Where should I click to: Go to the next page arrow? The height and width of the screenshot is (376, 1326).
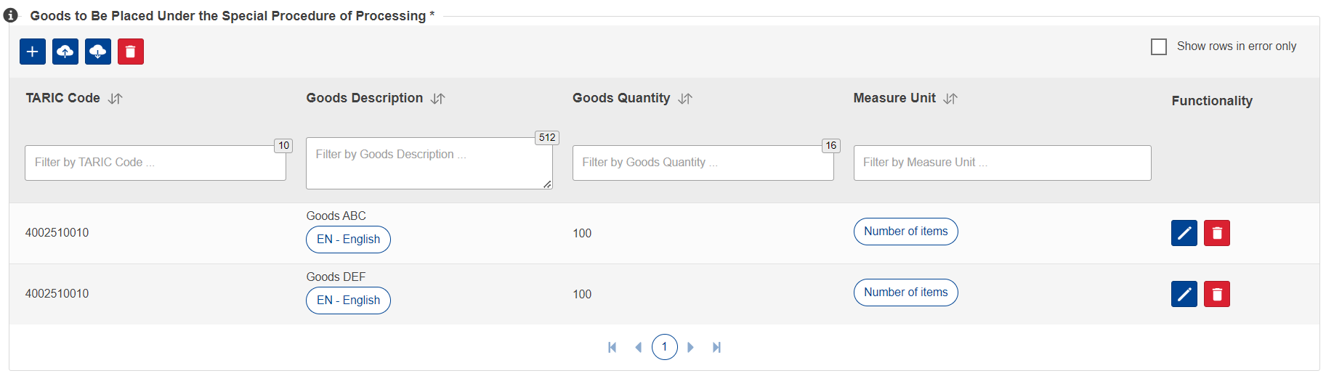click(691, 348)
